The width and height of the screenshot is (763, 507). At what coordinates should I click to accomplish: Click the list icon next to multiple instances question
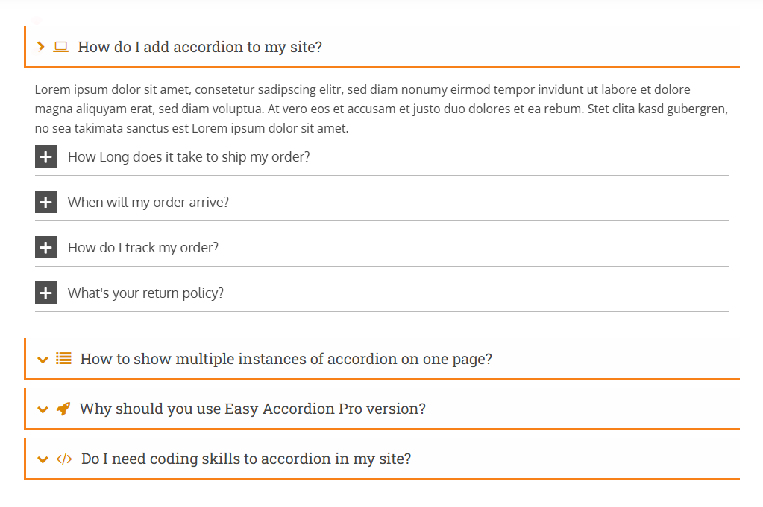pyautogui.click(x=64, y=359)
